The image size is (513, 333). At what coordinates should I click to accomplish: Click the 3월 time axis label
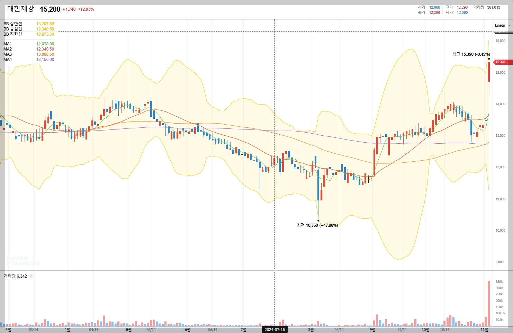[x=9, y=330]
